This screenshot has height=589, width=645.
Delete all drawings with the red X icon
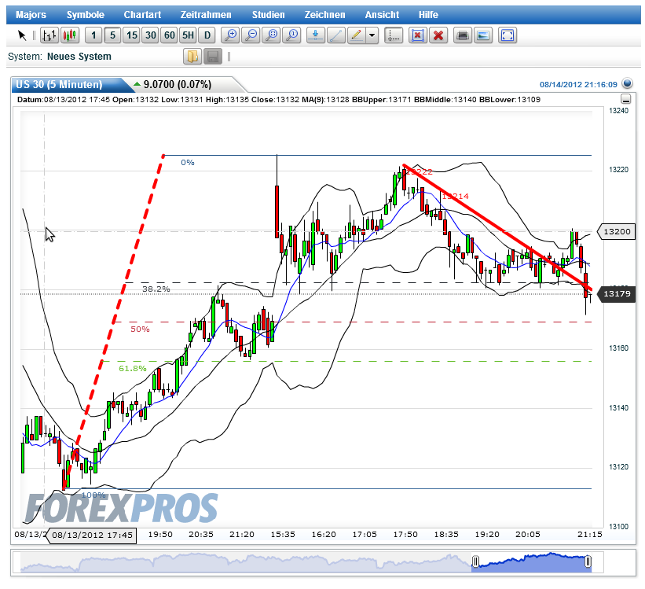click(438, 35)
